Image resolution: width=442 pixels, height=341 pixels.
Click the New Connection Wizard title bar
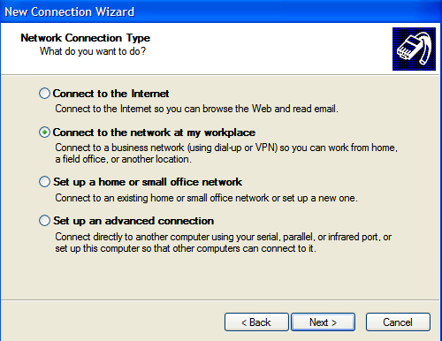221,11
